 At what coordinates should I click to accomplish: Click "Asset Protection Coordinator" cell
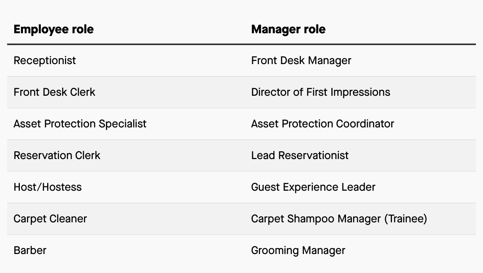(322, 124)
